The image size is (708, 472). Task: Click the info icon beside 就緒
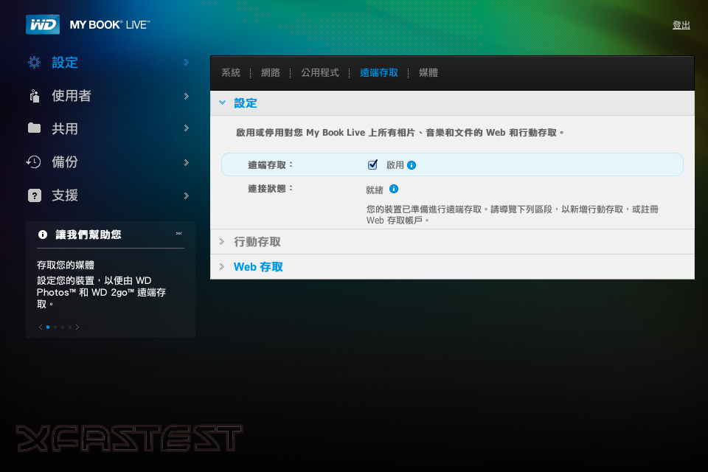tap(394, 189)
